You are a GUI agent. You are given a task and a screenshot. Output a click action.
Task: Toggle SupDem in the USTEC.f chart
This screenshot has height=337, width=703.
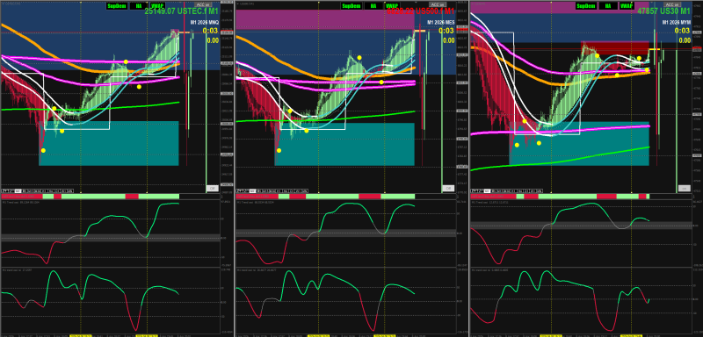[116, 6]
